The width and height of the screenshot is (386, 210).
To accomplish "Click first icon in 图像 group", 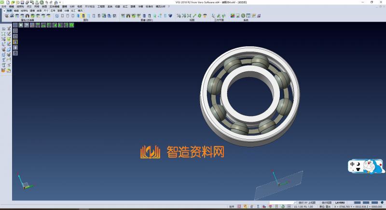I will 123,16.
